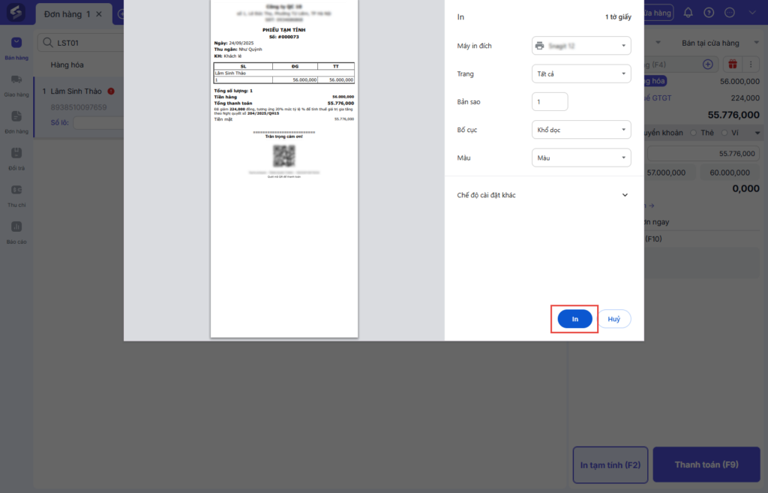Image resolution: width=768 pixels, height=493 pixels.
Task: Expand Chế độ cài đặt khác section
Action: (x=543, y=195)
